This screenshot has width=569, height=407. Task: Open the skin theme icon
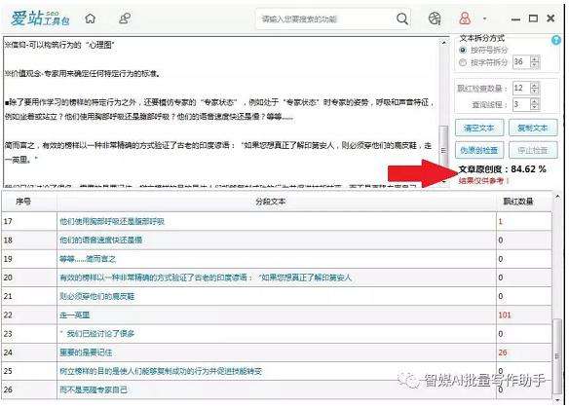(x=435, y=18)
